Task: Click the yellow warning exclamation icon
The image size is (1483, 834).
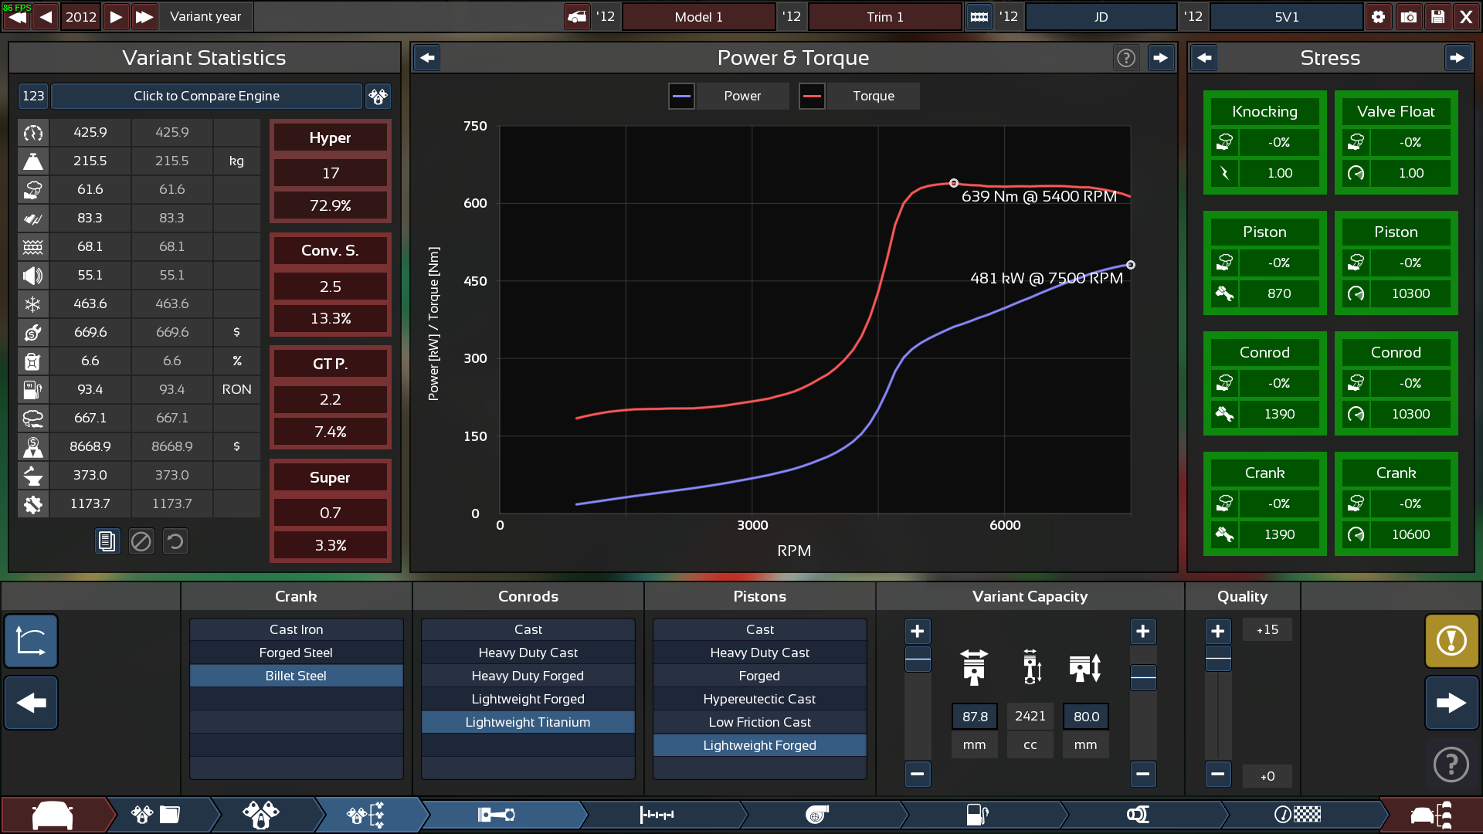Action: (1451, 640)
